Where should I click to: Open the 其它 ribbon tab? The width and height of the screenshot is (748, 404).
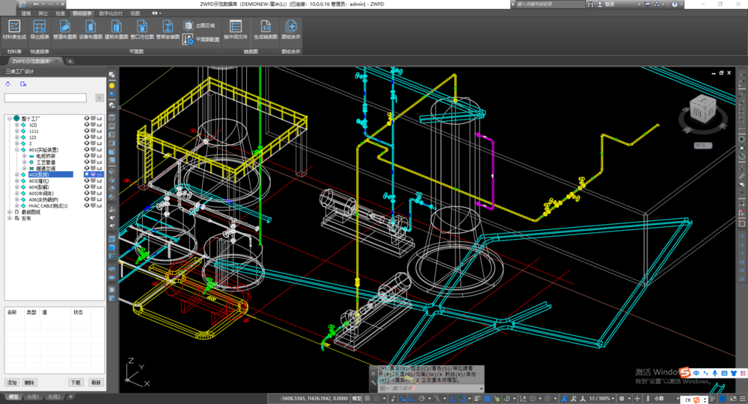[43, 13]
